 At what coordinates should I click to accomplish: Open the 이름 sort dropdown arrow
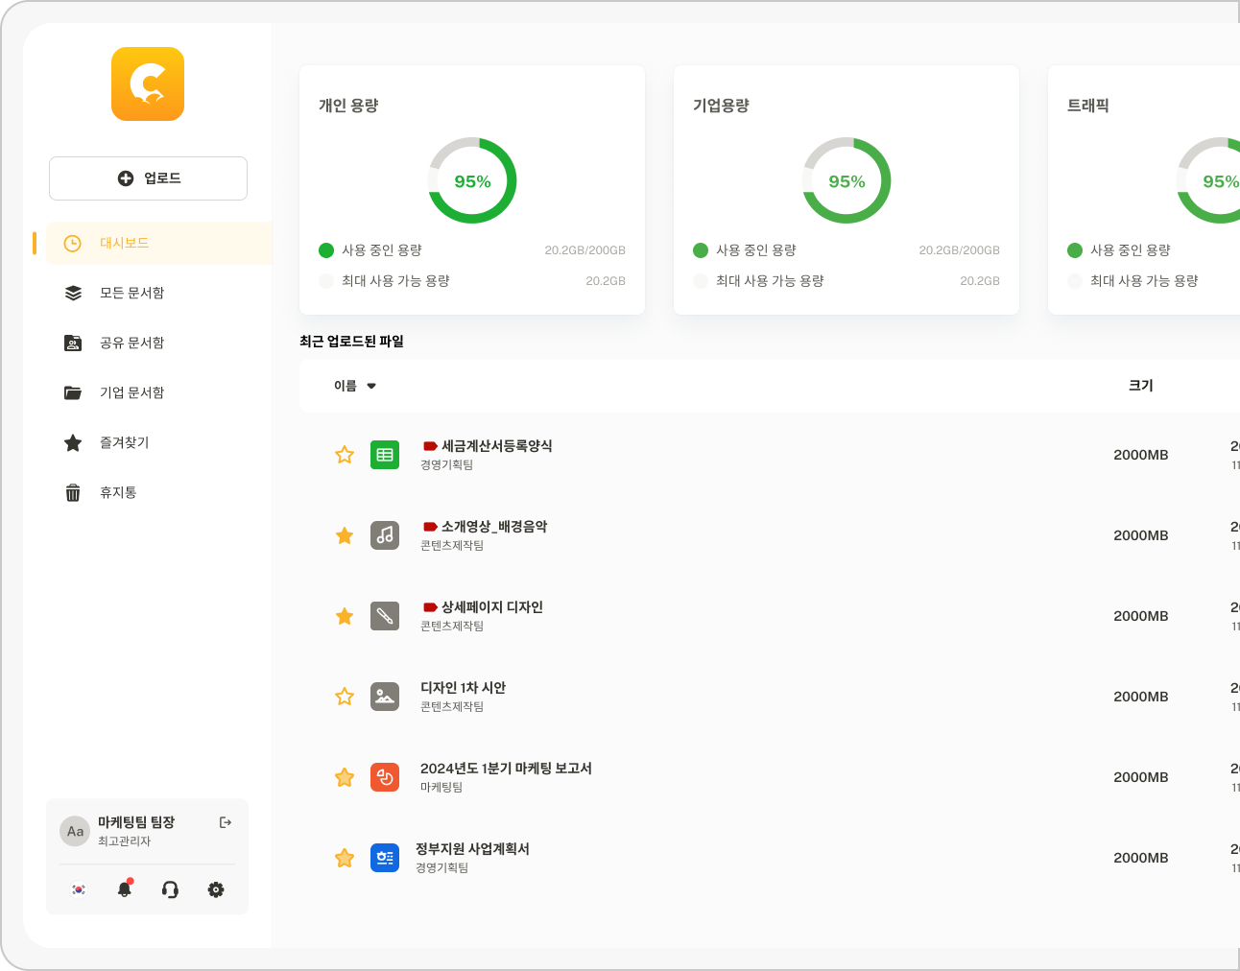tap(371, 386)
